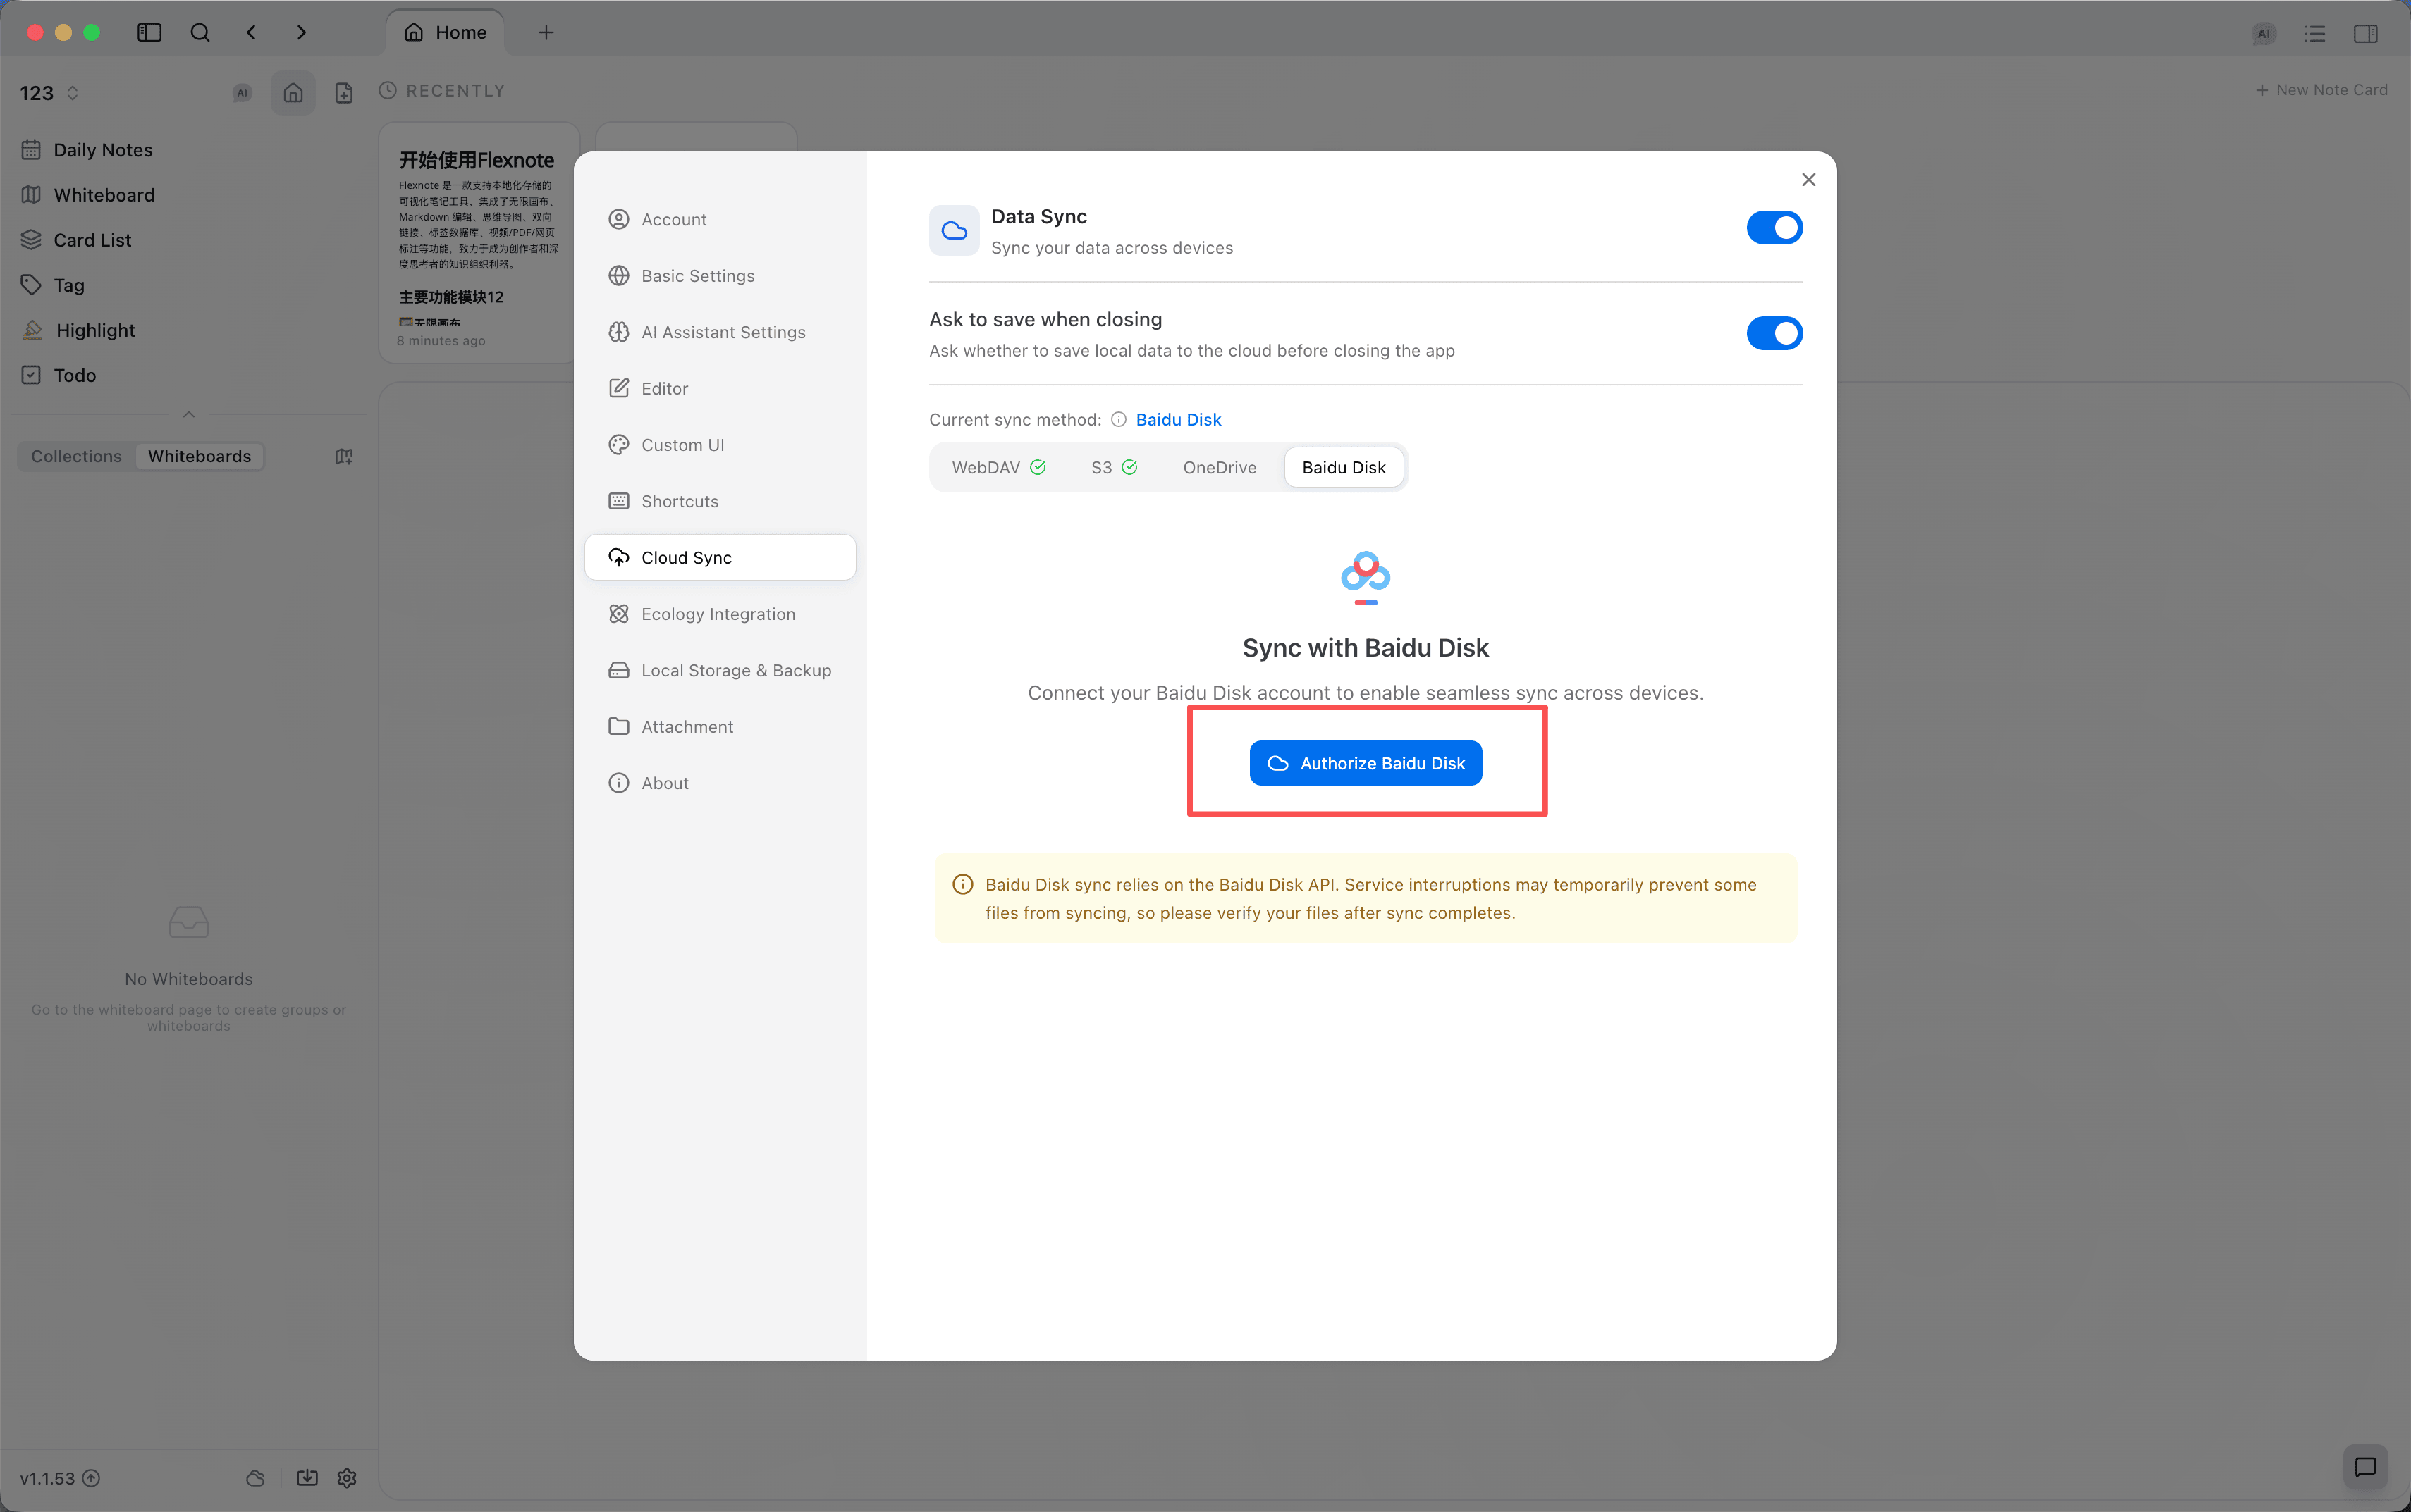Open search with the magnifier icon
Image resolution: width=2411 pixels, height=1512 pixels.
click(200, 33)
